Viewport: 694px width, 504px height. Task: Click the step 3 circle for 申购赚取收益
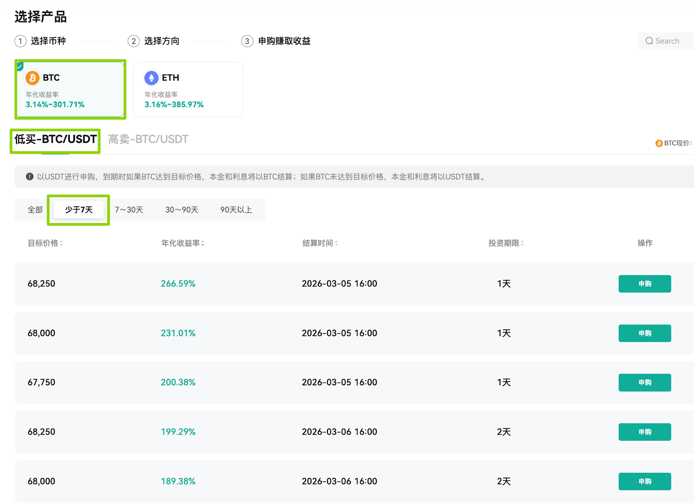(x=247, y=41)
